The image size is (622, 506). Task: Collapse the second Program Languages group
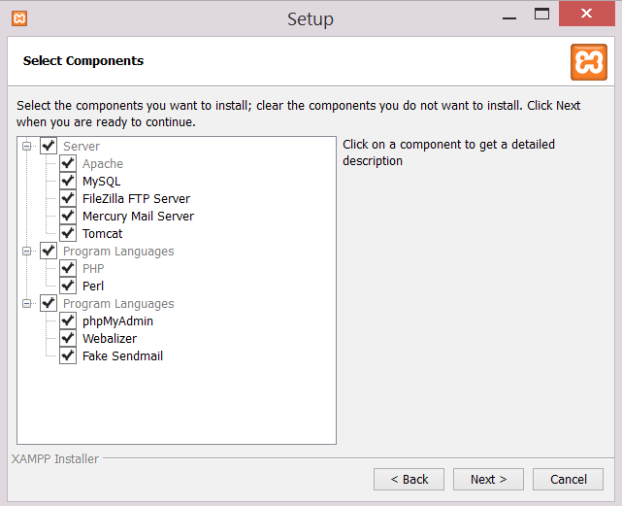27,304
